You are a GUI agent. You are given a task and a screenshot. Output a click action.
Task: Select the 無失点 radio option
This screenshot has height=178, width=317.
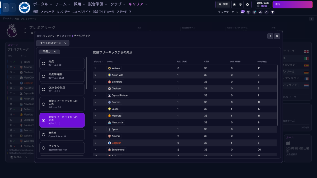(44, 135)
